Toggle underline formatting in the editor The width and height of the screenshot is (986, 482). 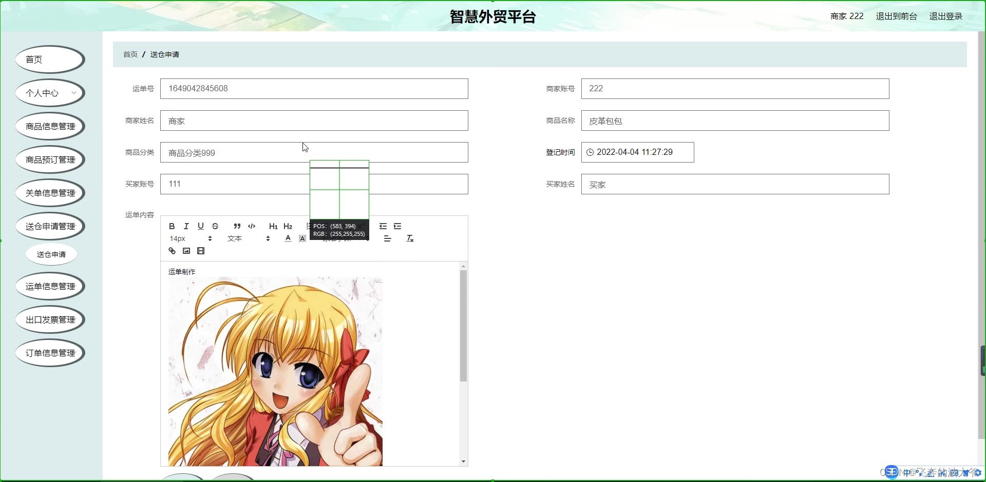(201, 226)
